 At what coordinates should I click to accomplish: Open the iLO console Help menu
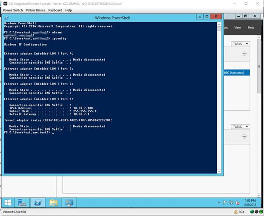69,10
